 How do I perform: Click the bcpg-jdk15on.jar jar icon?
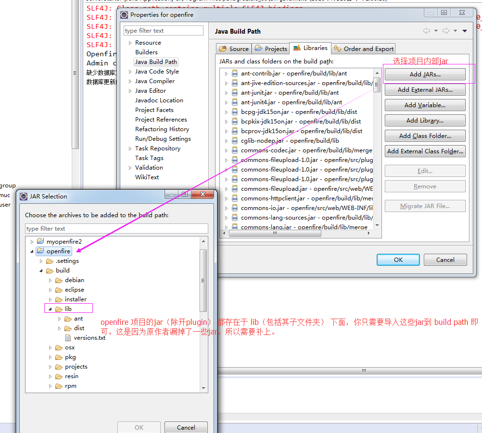(x=235, y=112)
